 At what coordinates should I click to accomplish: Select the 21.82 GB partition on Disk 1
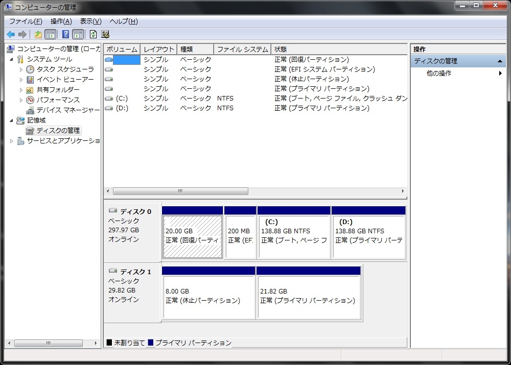(x=309, y=296)
